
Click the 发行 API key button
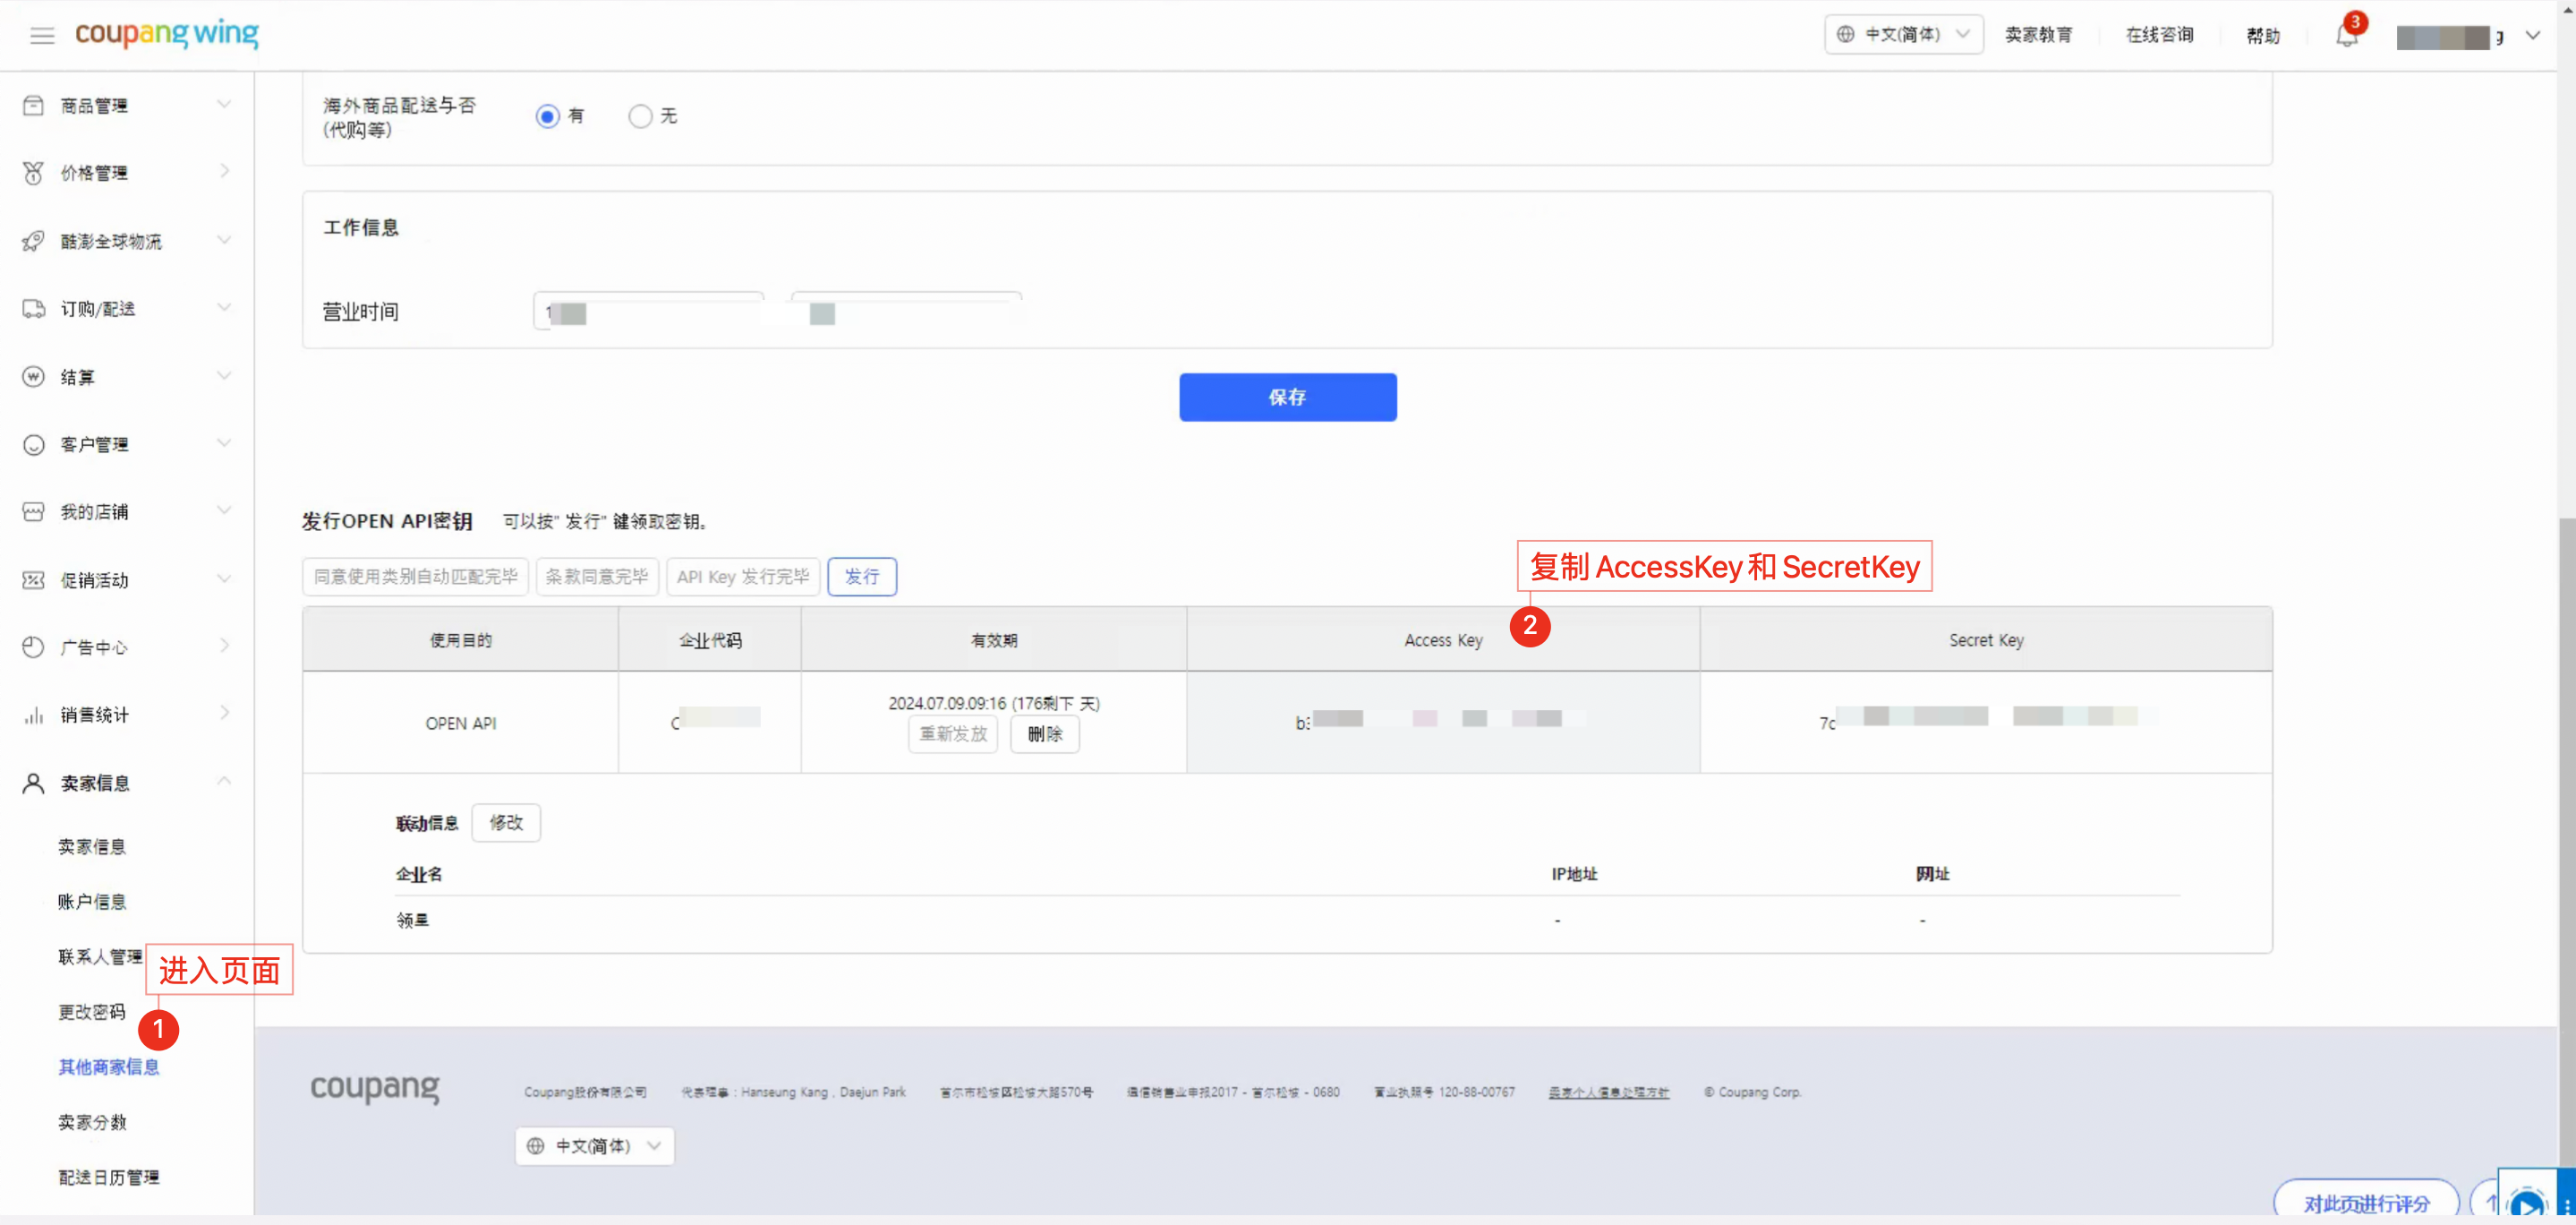(x=861, y=577)
